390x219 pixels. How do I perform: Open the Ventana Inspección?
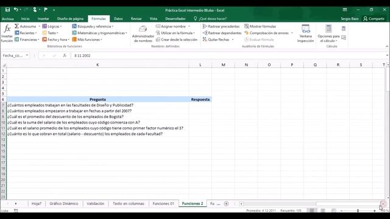click(305, 34)
